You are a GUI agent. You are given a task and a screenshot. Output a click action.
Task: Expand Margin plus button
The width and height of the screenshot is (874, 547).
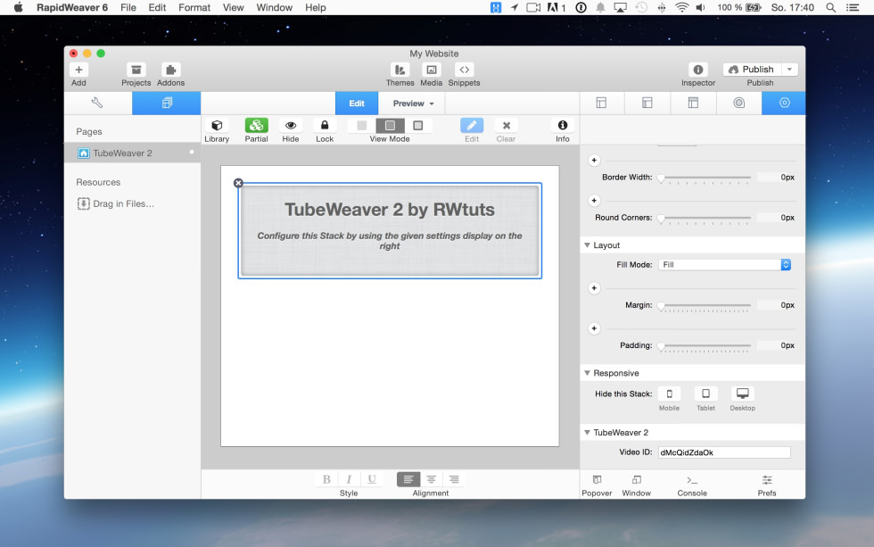594,288
